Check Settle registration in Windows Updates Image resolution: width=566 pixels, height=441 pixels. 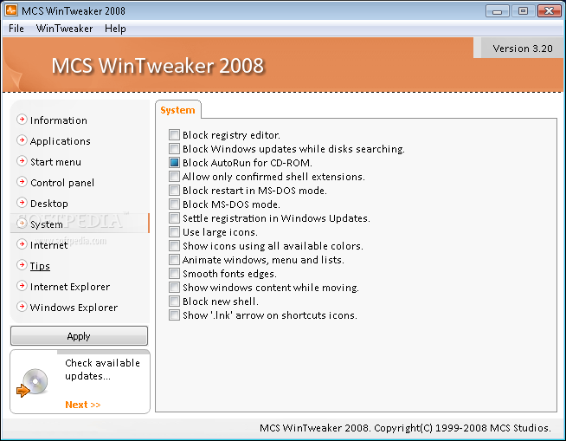point(174,218)
